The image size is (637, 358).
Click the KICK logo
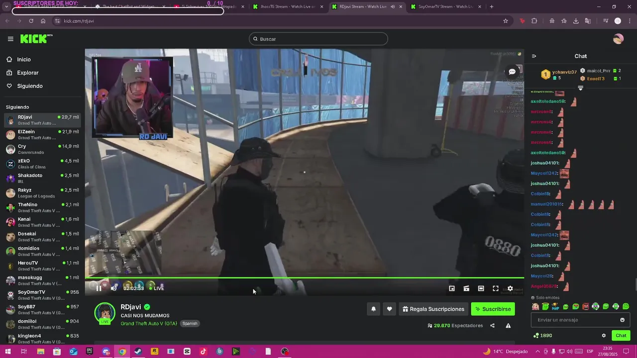click(36, 39)
